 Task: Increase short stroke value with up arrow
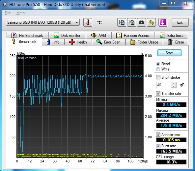coord(173,83)
